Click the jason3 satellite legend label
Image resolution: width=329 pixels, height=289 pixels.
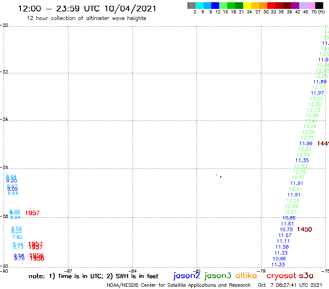218,276
